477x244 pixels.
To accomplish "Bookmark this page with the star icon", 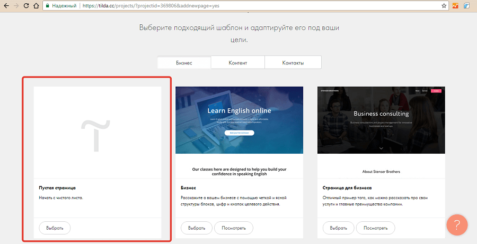I will [x=444, y=6].
